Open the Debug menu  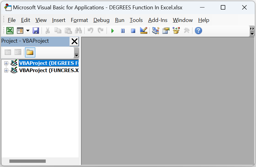coord(101,20)
